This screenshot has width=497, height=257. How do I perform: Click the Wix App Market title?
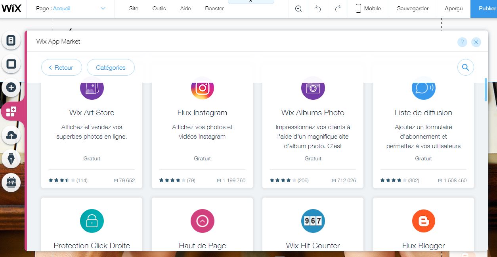click(58, 42)
